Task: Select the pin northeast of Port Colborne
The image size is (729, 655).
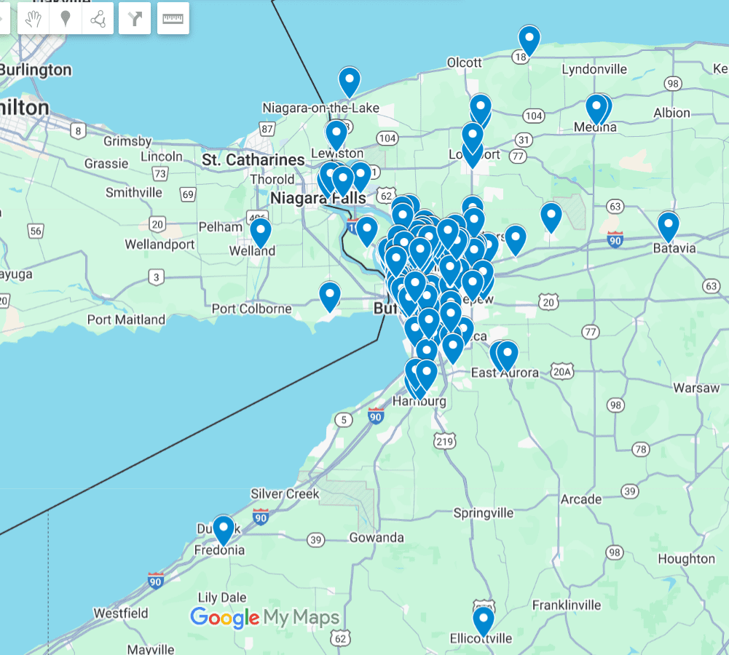Action: point(330,295)
